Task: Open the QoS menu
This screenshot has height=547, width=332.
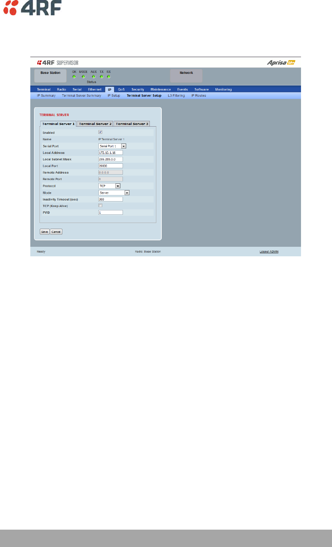Action: click(121, 90)
